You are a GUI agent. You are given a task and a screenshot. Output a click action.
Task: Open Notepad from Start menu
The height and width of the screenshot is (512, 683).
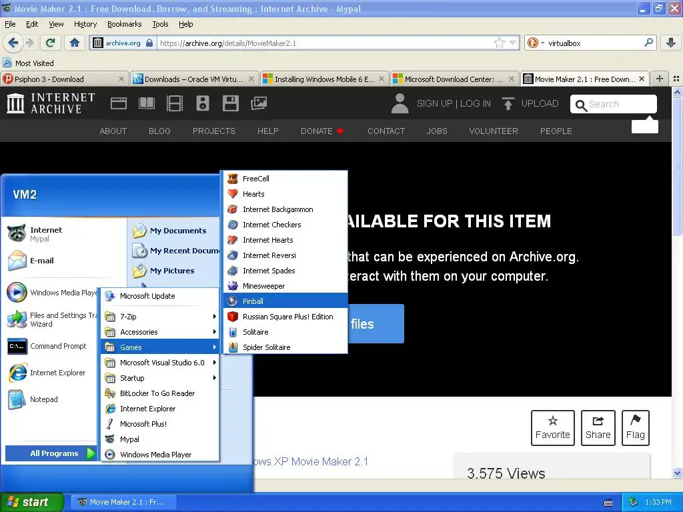tap(52, 399)
